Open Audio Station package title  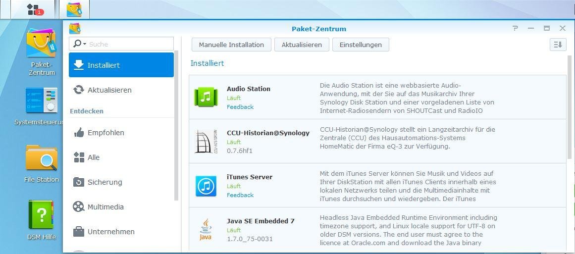(x=248, y=89)
